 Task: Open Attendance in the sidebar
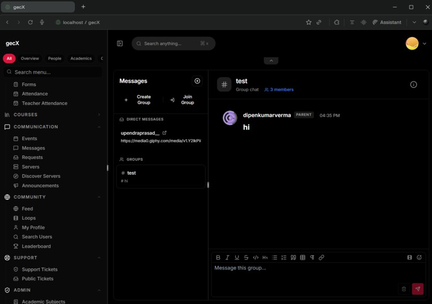[x=35, y=94]
